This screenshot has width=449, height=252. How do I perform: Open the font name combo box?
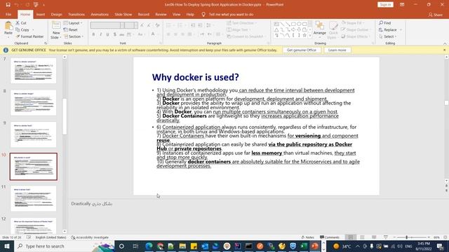point(107,25)
